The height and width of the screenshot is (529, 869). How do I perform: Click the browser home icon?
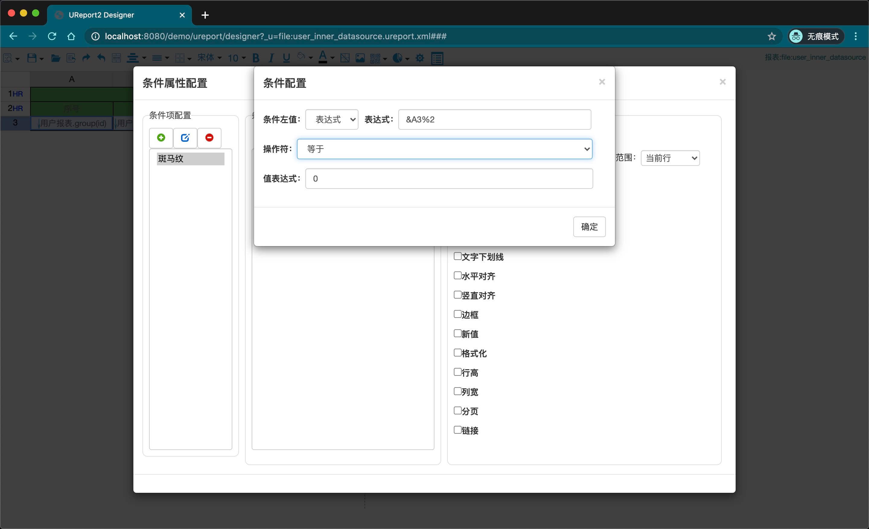[71, 36]
